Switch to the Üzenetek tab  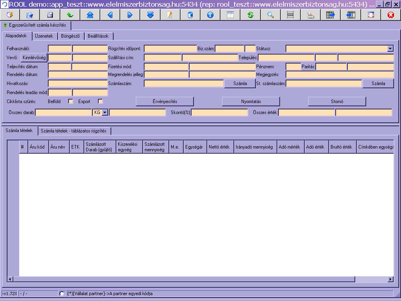click(x=44, y=36)
